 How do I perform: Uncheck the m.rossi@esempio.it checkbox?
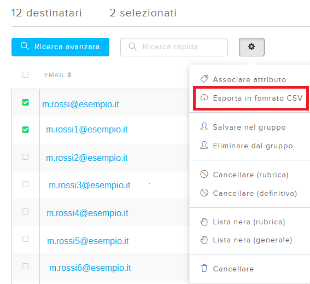pyautogui.click(x=26, y=102)
